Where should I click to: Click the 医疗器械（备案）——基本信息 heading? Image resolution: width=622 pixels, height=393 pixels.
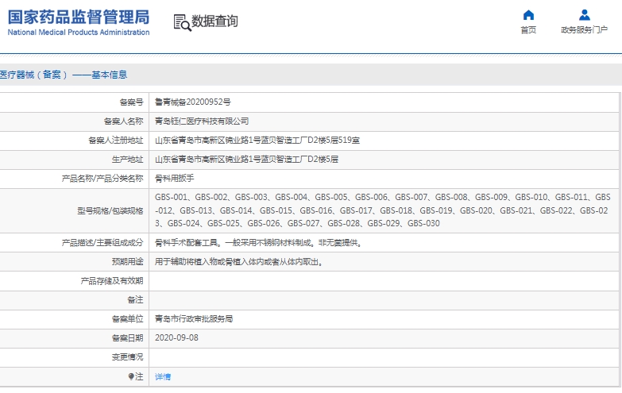(x=64, y=75)
